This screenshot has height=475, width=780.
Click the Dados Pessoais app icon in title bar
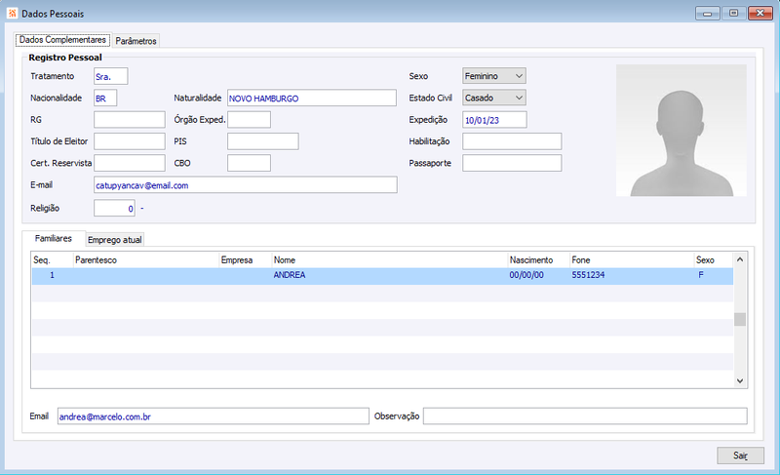pos(12,14)
